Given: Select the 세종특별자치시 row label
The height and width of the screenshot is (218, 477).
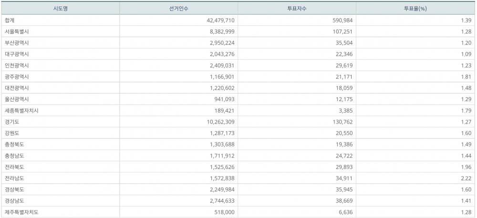Looking at the screenshot, I should tap(21, 111).
